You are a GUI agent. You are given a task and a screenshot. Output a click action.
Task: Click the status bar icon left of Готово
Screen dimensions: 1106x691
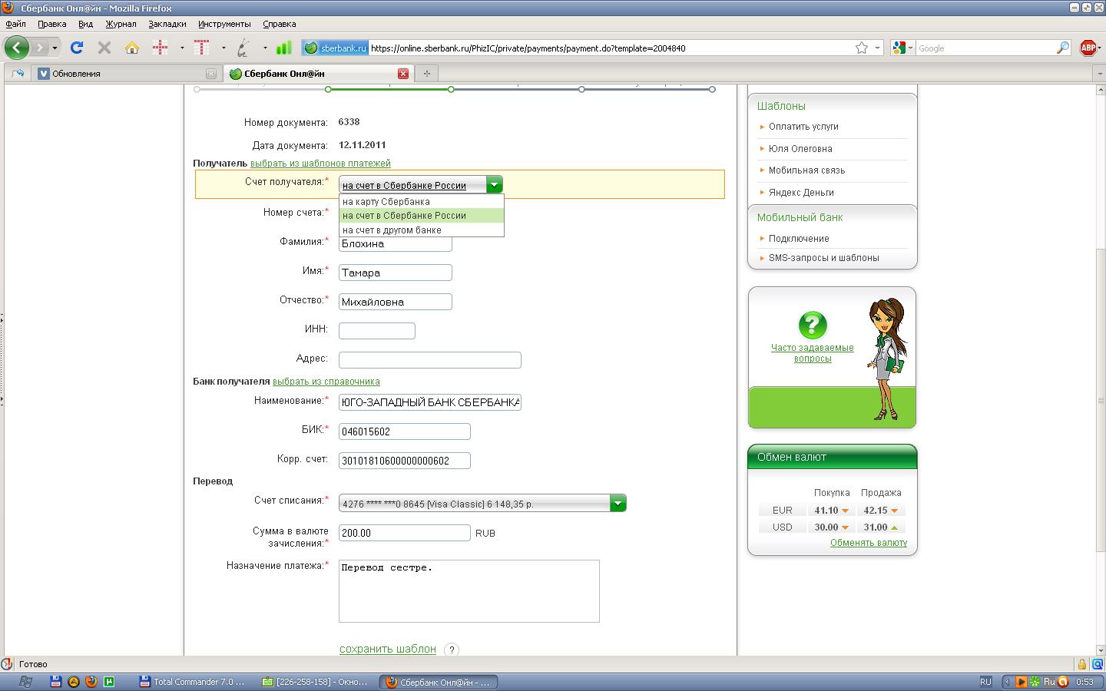coord(7,664)
